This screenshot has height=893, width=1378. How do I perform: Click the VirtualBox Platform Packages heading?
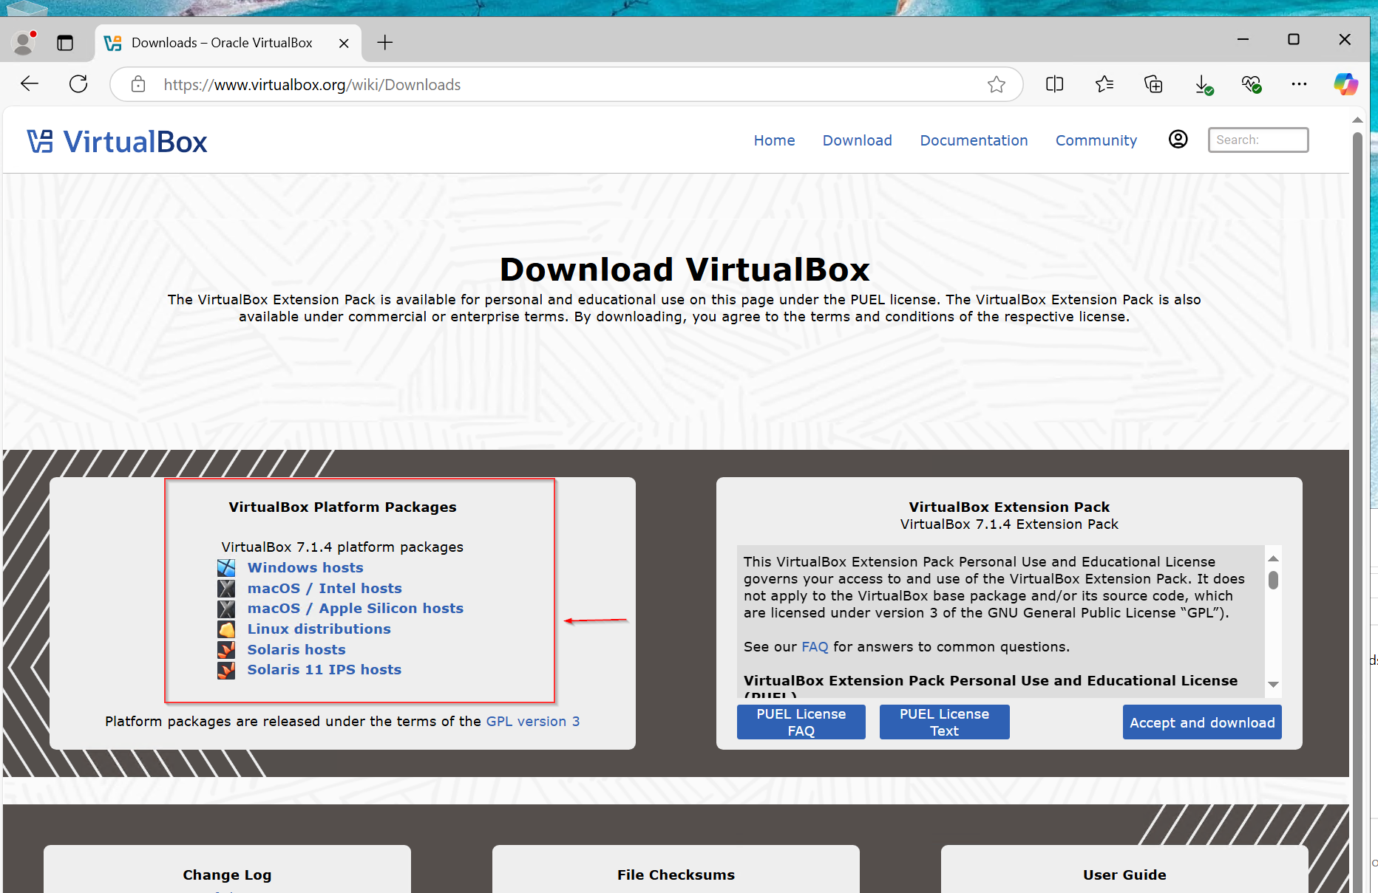coord(342,507)
